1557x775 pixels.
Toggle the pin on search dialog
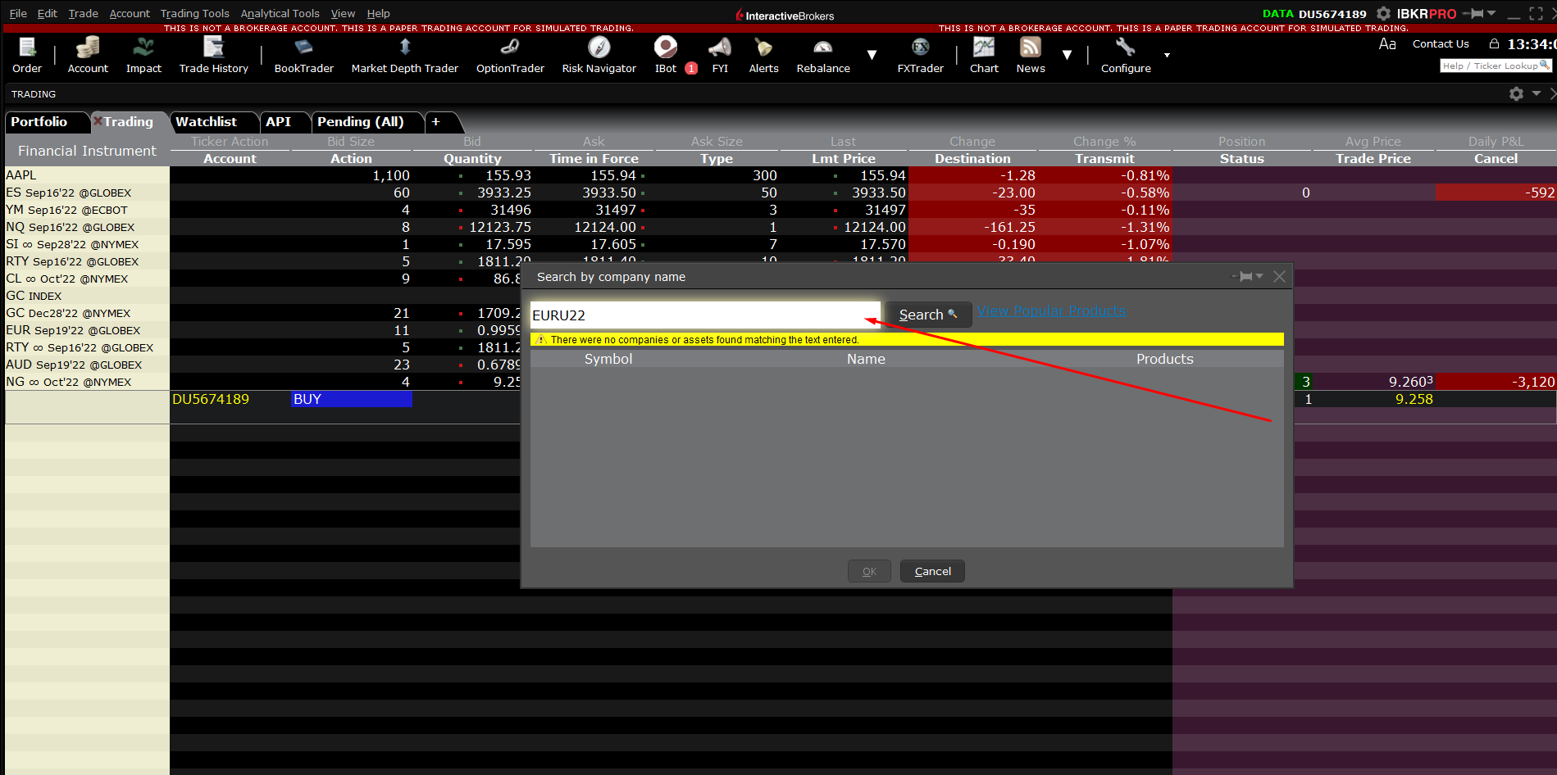pyautogui.click(x=1245, y=277)
